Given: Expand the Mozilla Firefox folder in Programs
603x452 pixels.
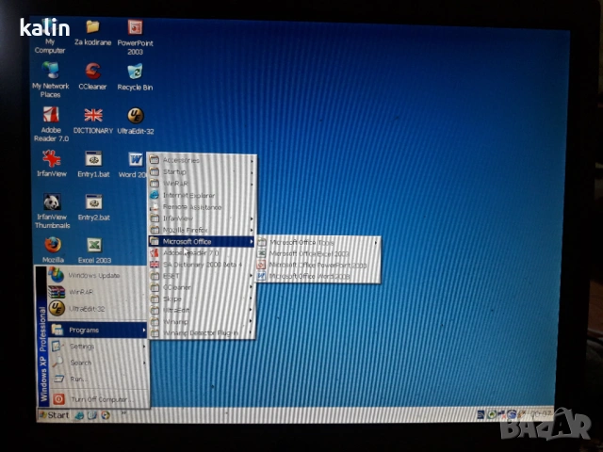Looking at the screenshot, I should [x=203, y=230].
